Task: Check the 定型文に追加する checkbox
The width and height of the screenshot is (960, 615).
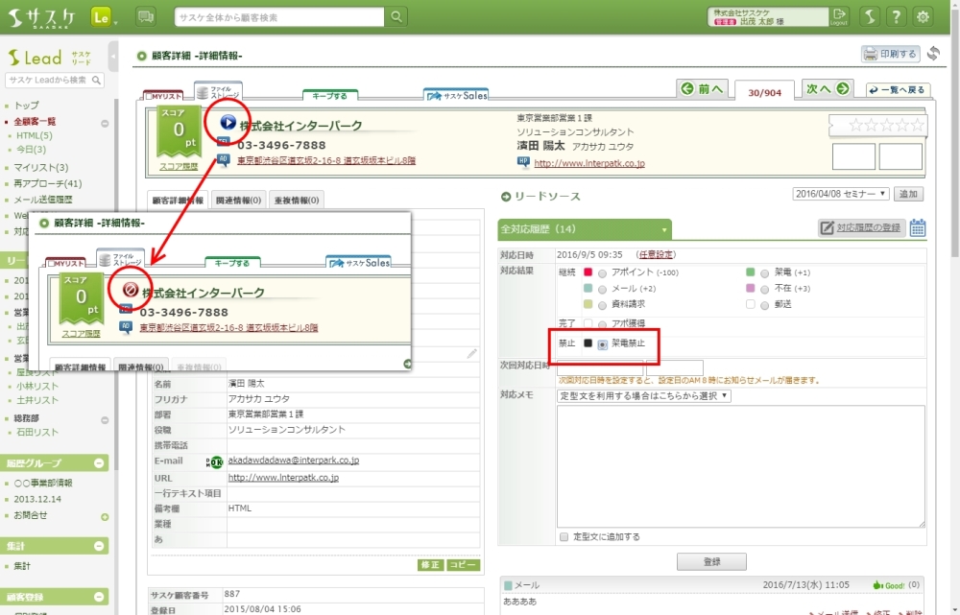Action: point(564,536)
